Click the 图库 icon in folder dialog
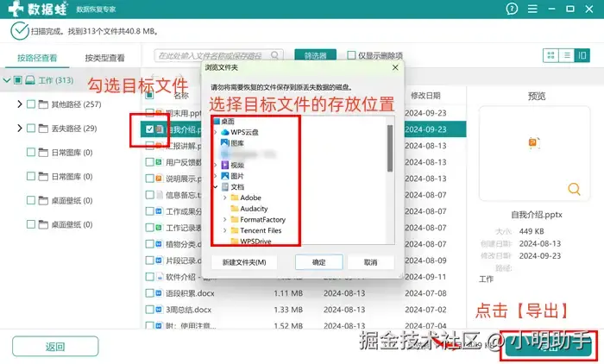The height and width of the screenshot is (364, 604). click(225, 143)
